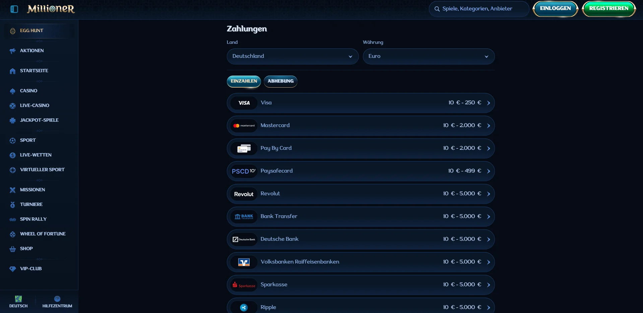
Task: Open the Währung dropdown showing Euro
Action: pos(429,57)
